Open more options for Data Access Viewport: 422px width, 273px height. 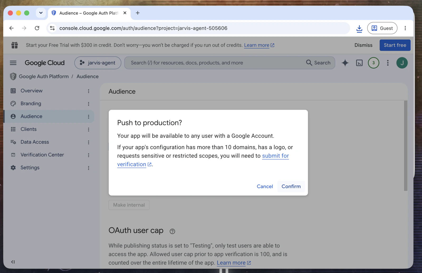tap(89, 142)
